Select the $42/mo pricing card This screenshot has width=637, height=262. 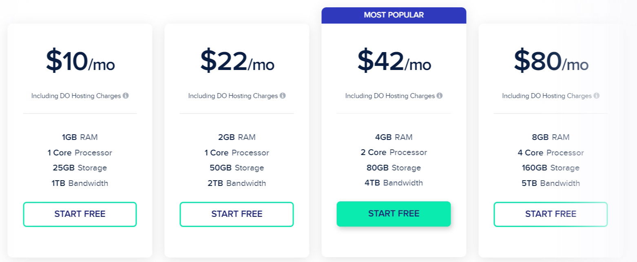point(394,138)
